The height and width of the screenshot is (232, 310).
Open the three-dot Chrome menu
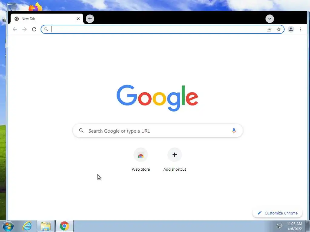point(301,29)
